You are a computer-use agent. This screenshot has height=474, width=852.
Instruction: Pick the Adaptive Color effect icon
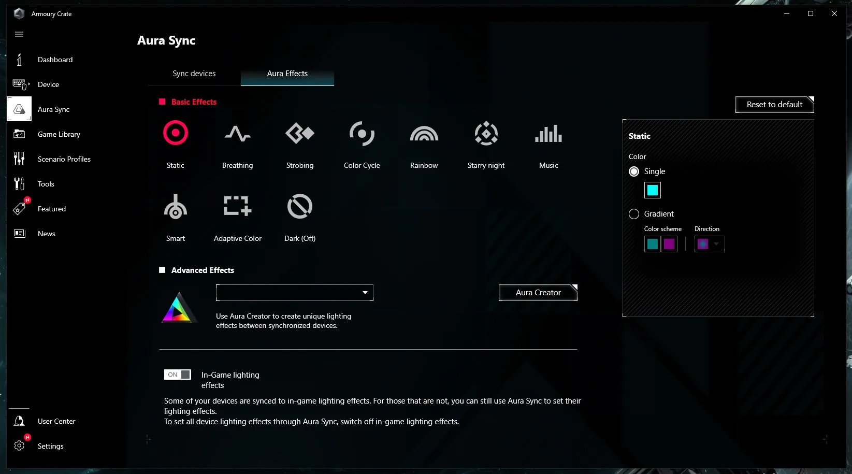238,206
